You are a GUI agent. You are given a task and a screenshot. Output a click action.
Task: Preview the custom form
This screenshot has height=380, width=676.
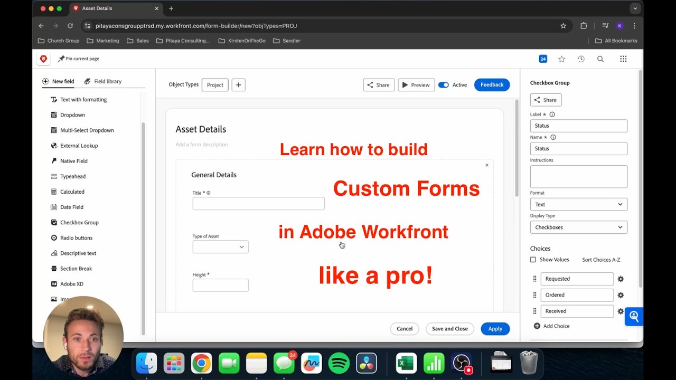416,85
